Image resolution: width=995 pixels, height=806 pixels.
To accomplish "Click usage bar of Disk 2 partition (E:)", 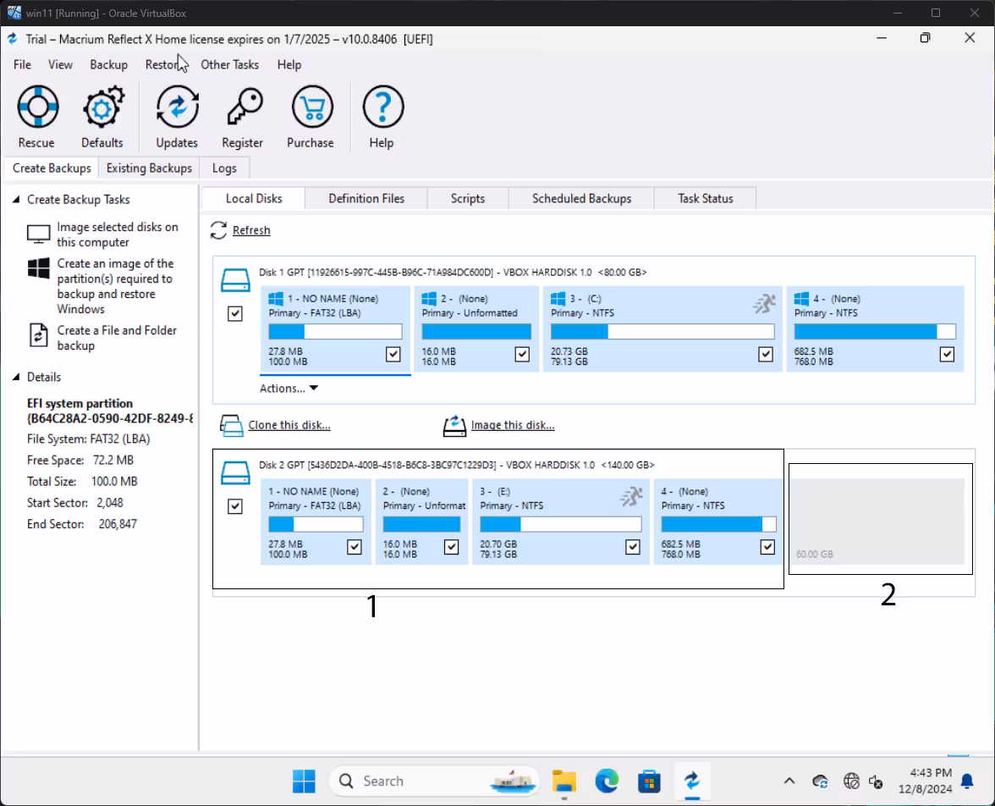I will tap(560, 524).
